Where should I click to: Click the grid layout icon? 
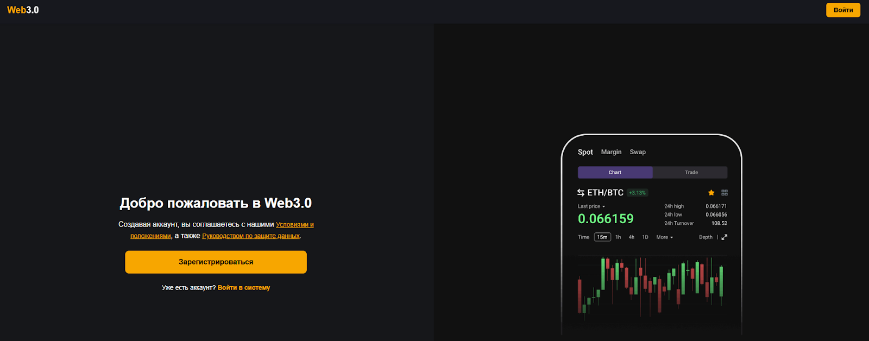725,193
